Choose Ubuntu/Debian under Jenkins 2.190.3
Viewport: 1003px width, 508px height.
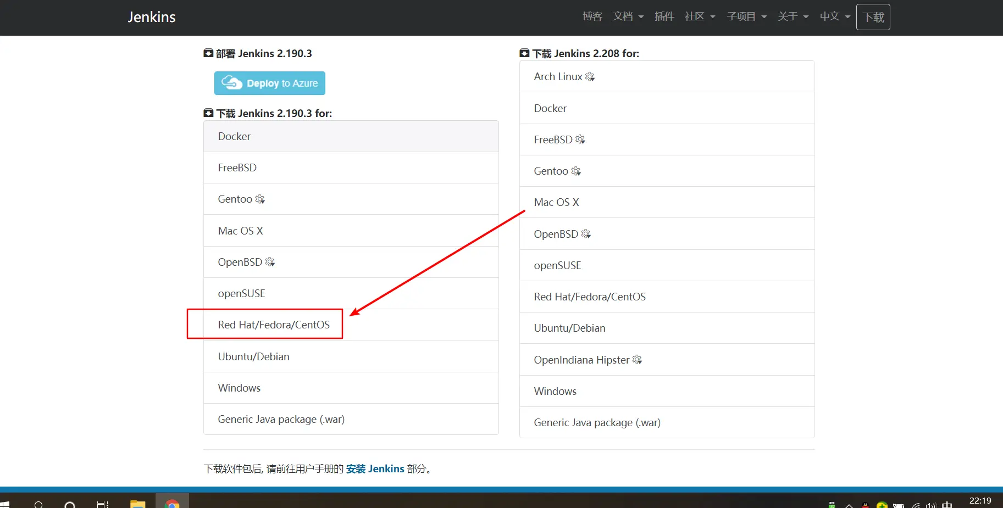point(351,356)
